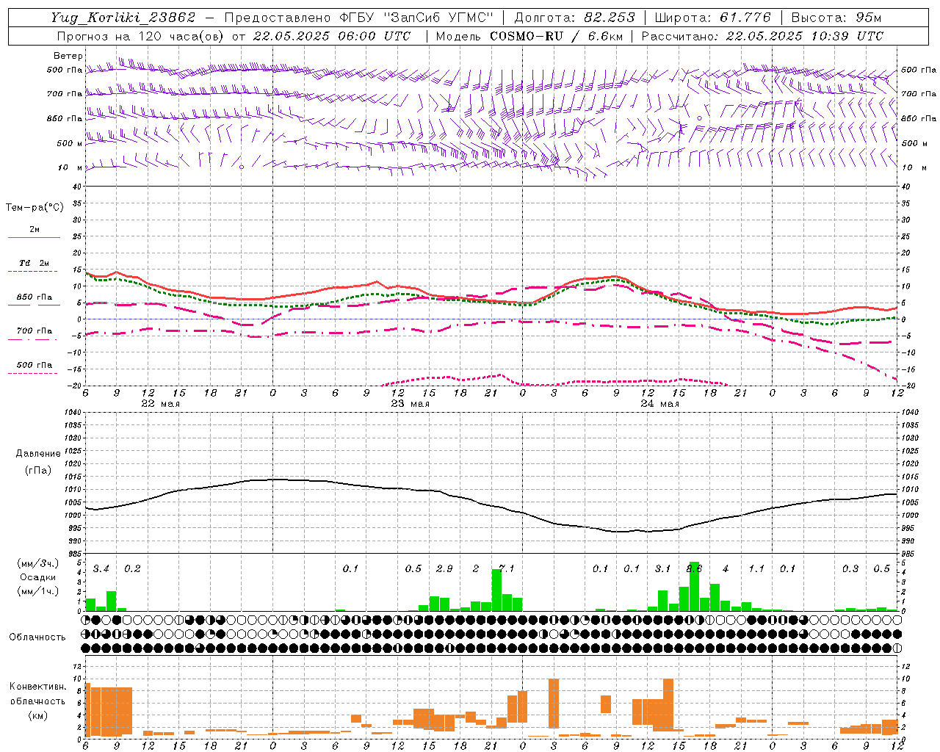The height and width of the screenshot is (752, 940).
Task: Select the Тем-ра(°C) panel label
Action: pos(35,208)
